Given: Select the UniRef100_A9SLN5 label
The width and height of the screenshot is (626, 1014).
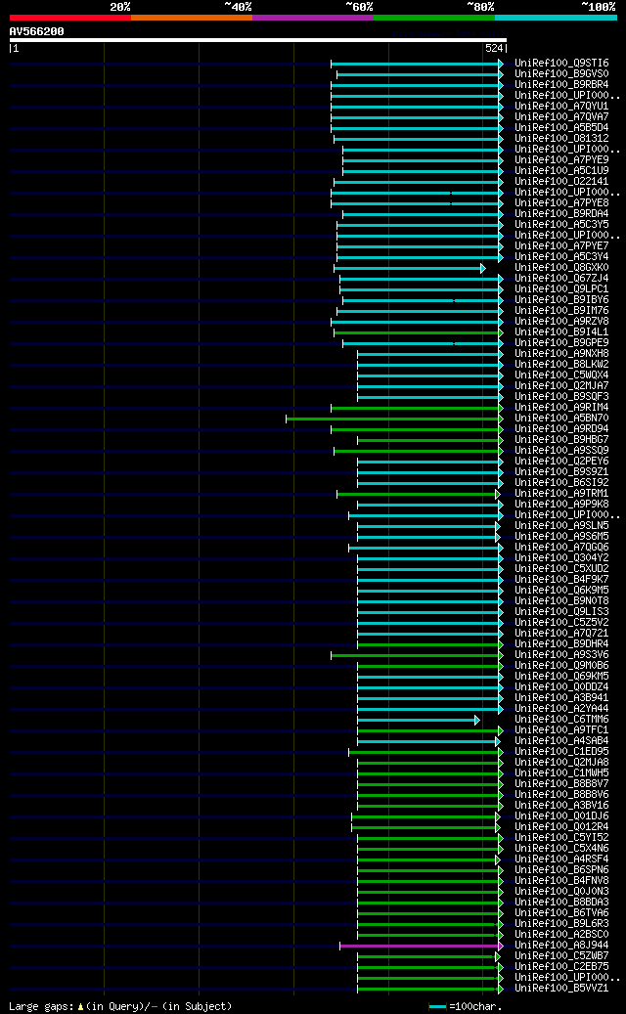Looking at the screenshot, I should click(x=561, y=526).
